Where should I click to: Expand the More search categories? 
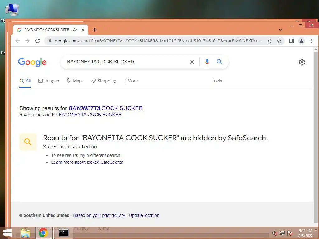coord(131,81)
